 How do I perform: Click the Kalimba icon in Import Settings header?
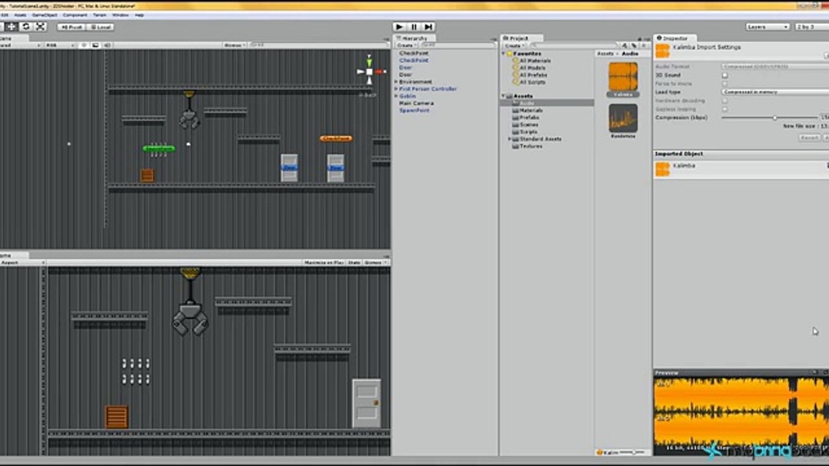pyautogui.click(x=663, y=52)
